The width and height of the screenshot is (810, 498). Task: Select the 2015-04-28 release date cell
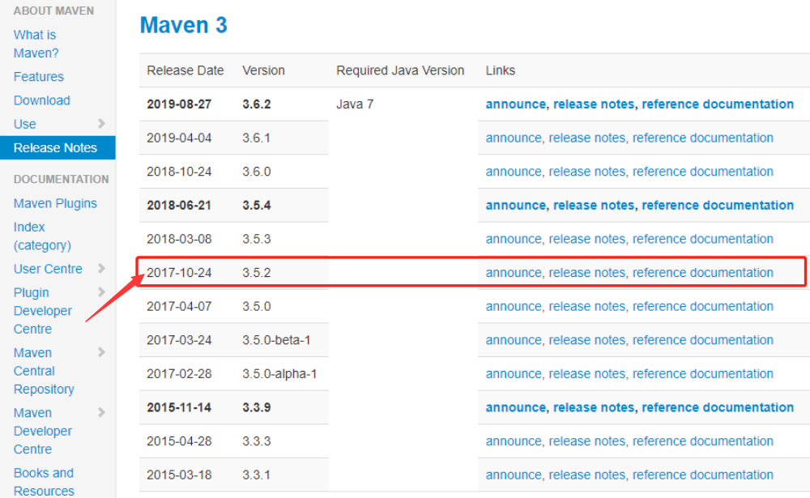(x=179, y=441)
